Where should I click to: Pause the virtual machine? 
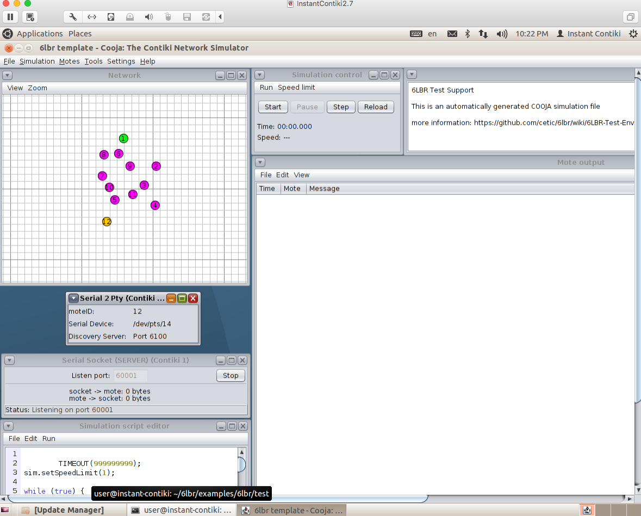pos(10,17)
